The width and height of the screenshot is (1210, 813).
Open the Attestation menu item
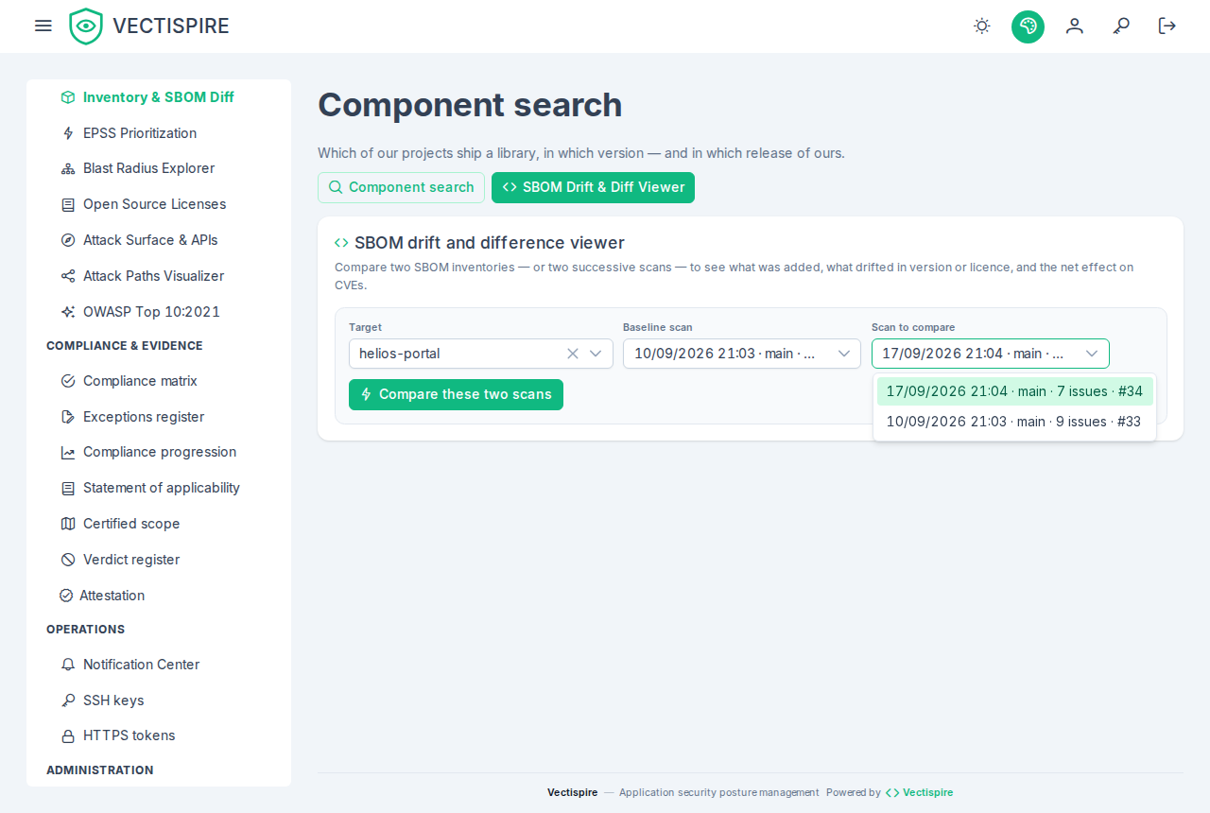(x=112, y=596)
